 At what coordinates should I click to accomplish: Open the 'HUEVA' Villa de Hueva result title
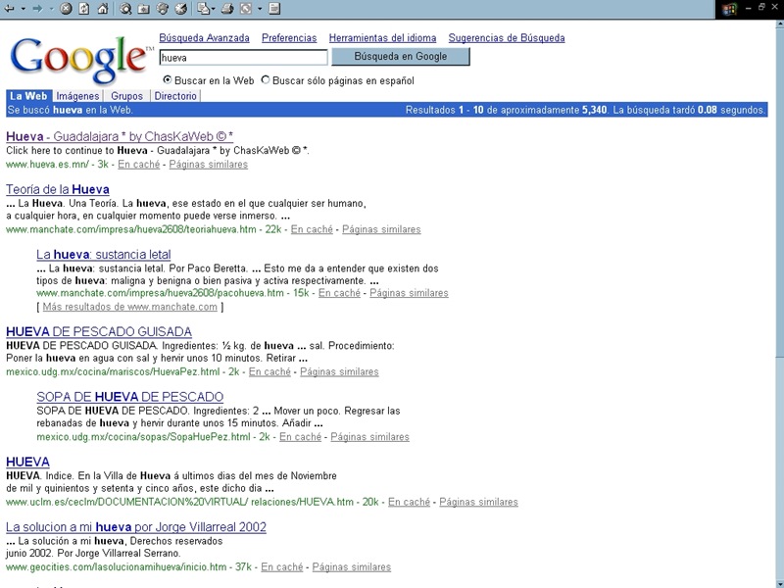coord(28,462)
